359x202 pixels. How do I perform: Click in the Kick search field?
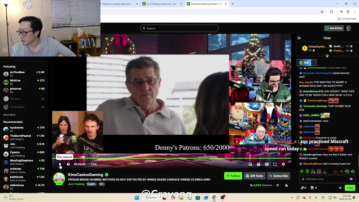pos(179,28)
